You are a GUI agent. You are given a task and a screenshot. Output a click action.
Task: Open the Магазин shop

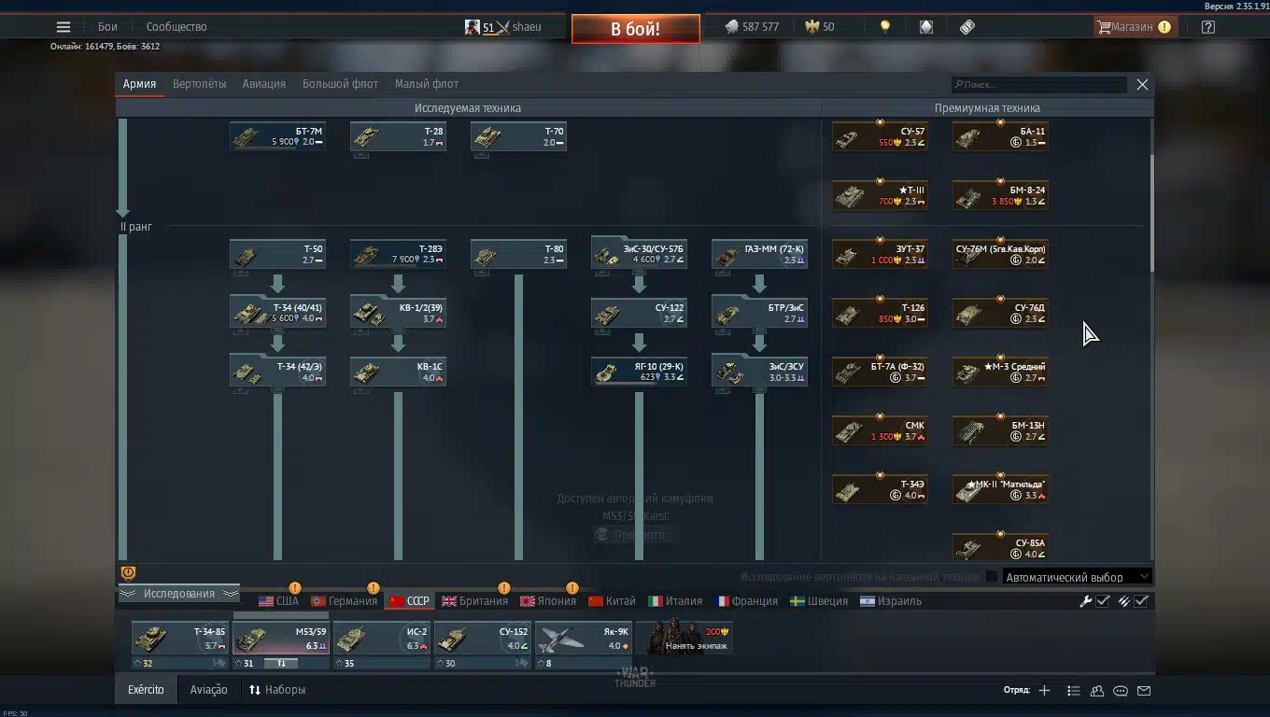pos(1134,27)
